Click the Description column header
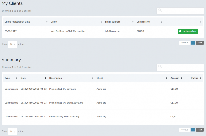The width and height of the screenshot is (206, 136). click(56, 78)
